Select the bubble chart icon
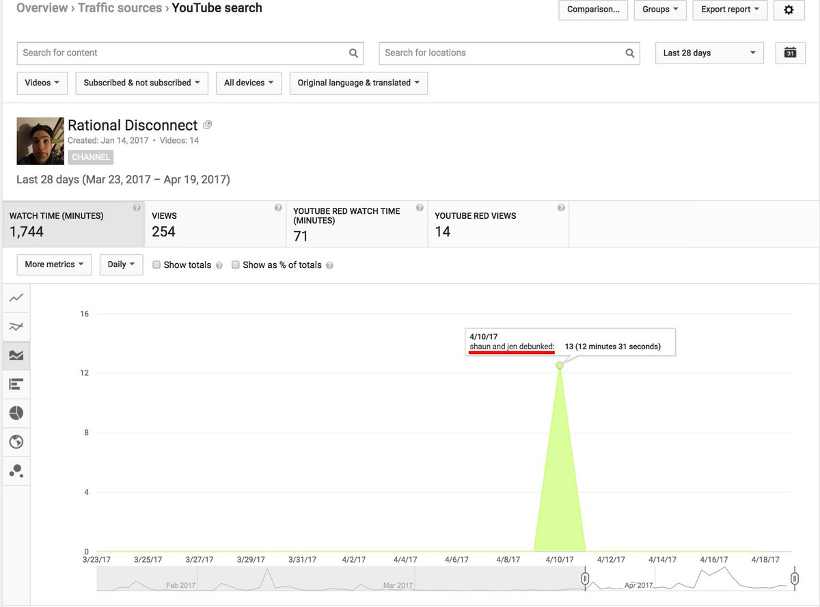The width and height of the screenshot is (820, 607). pos(16,470)
